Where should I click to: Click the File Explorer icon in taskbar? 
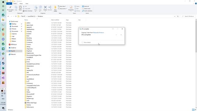coord(3,20)
